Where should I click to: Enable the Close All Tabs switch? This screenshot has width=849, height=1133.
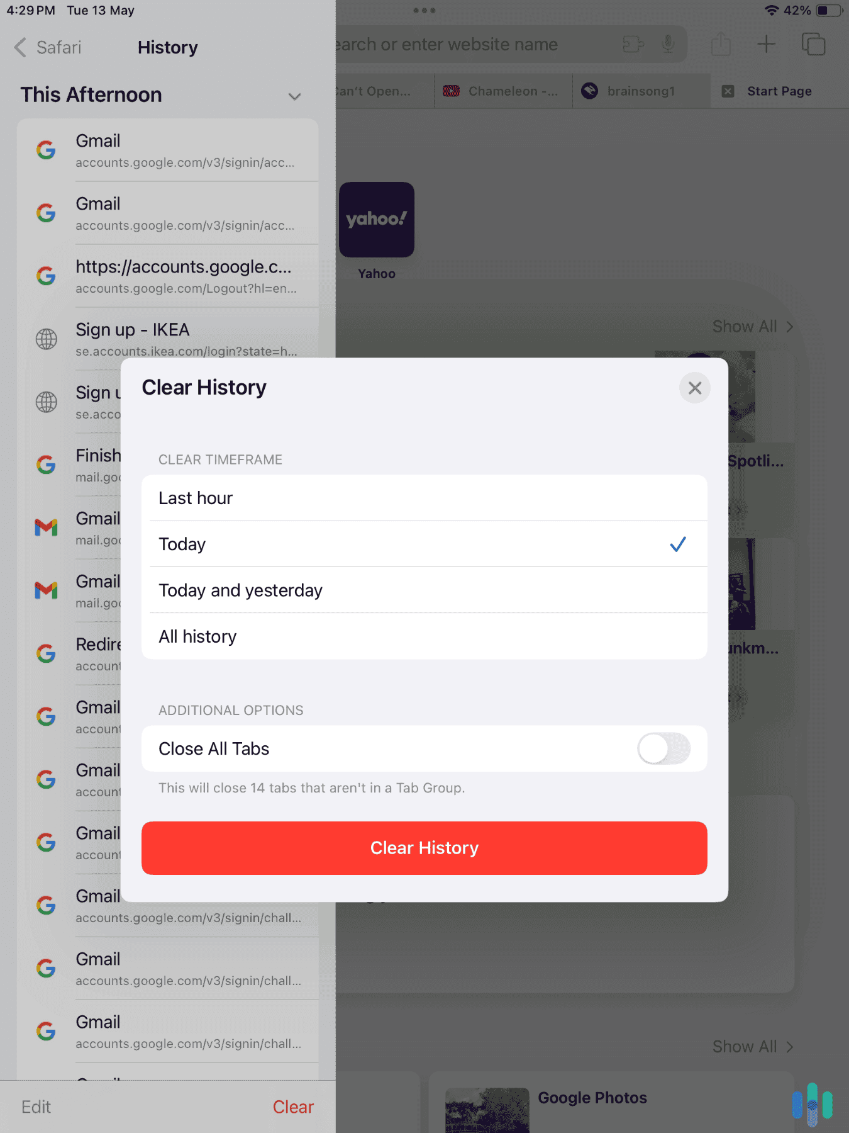click(x=663, y=748)
